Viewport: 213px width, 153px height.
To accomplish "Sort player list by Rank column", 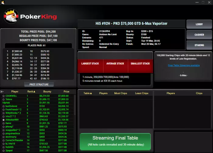I will pos(31,91).
